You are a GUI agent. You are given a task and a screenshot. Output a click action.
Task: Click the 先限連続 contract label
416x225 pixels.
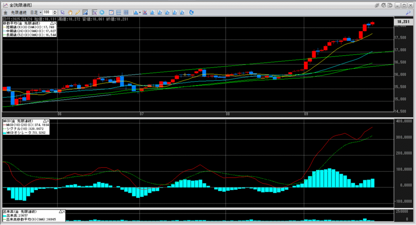(19, 12)
